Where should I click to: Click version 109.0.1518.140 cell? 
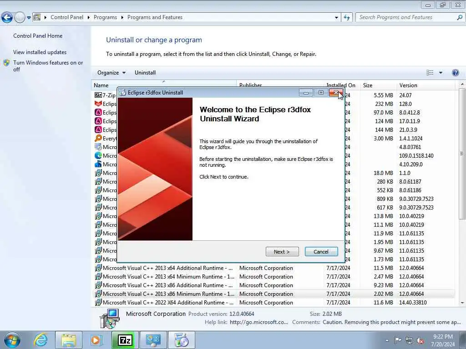coord(416,155)
